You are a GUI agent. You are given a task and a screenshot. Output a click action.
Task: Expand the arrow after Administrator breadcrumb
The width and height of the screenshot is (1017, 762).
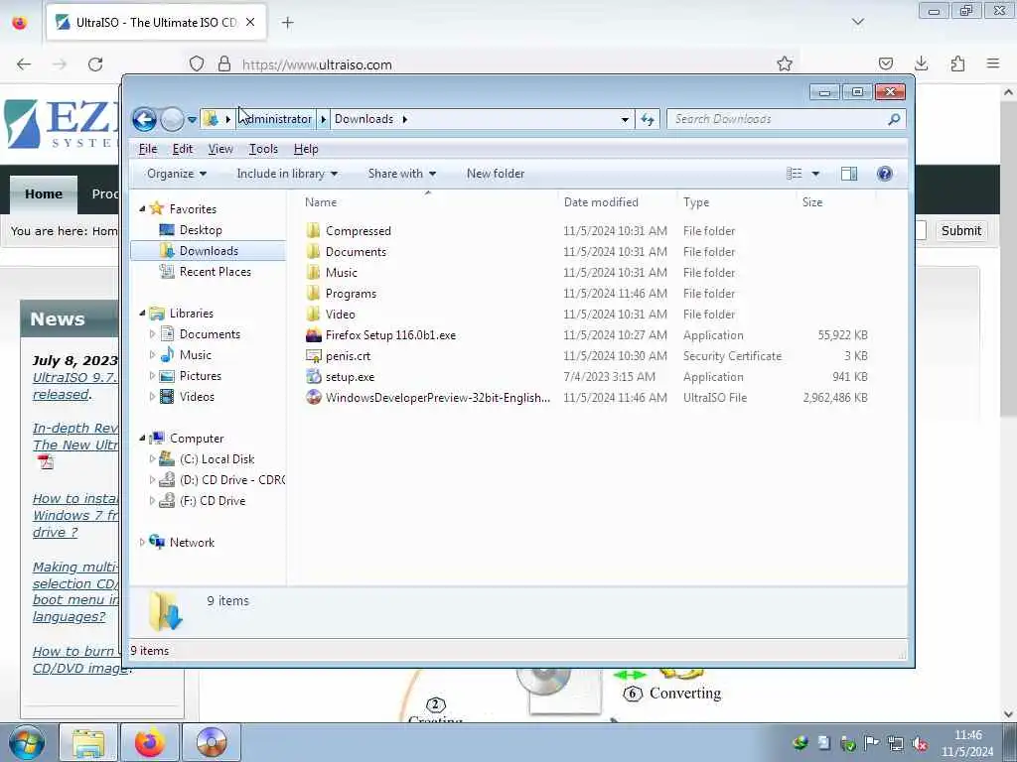323,119
